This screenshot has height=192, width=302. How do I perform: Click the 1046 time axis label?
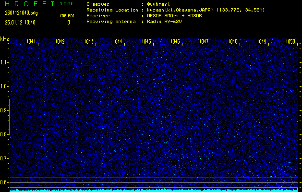(x=175, y=41)
